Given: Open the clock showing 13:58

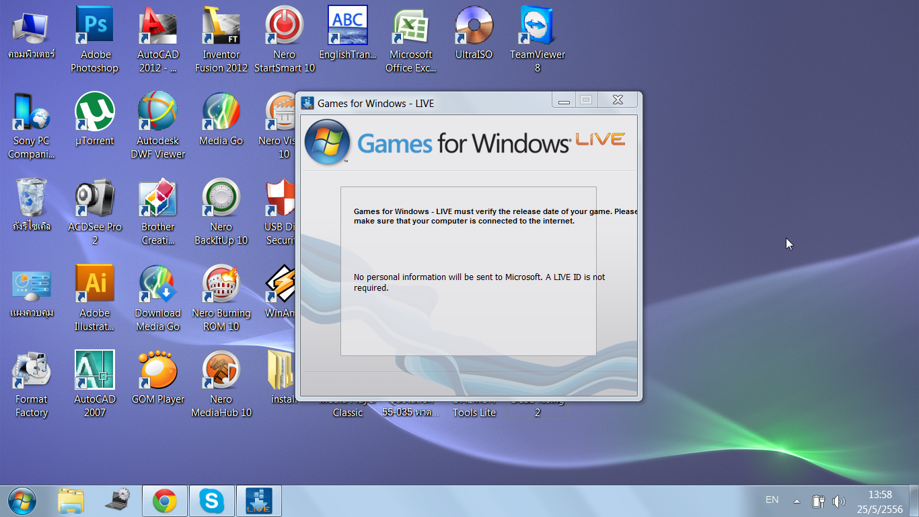Looking at the screenshot, I should pos(880,502).
